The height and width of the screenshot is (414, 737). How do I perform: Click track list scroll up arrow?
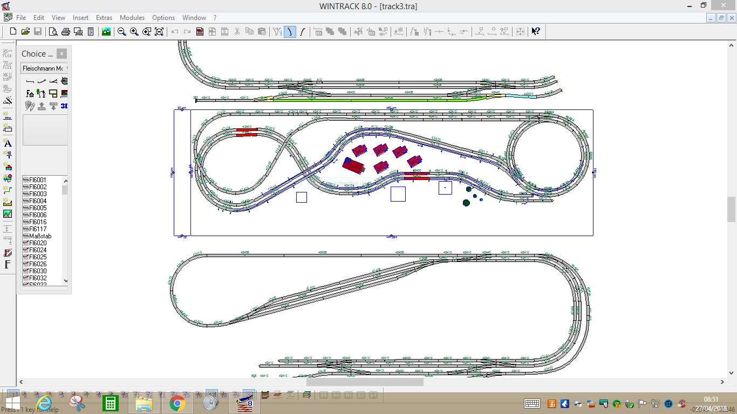click(65, 181)
